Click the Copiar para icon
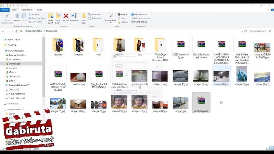The width and height of the screenshot is (274, 154). (x=58, y=16)
